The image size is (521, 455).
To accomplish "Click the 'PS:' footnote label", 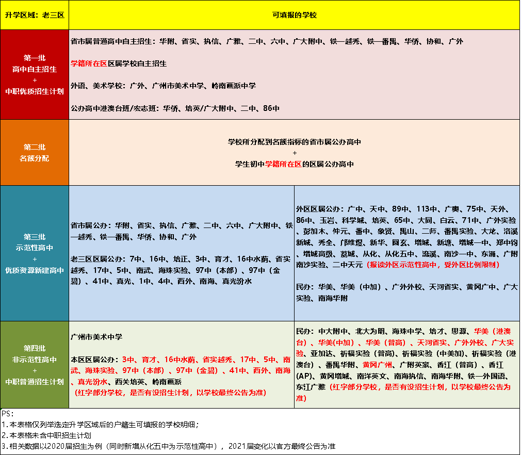I will point(7,414).
